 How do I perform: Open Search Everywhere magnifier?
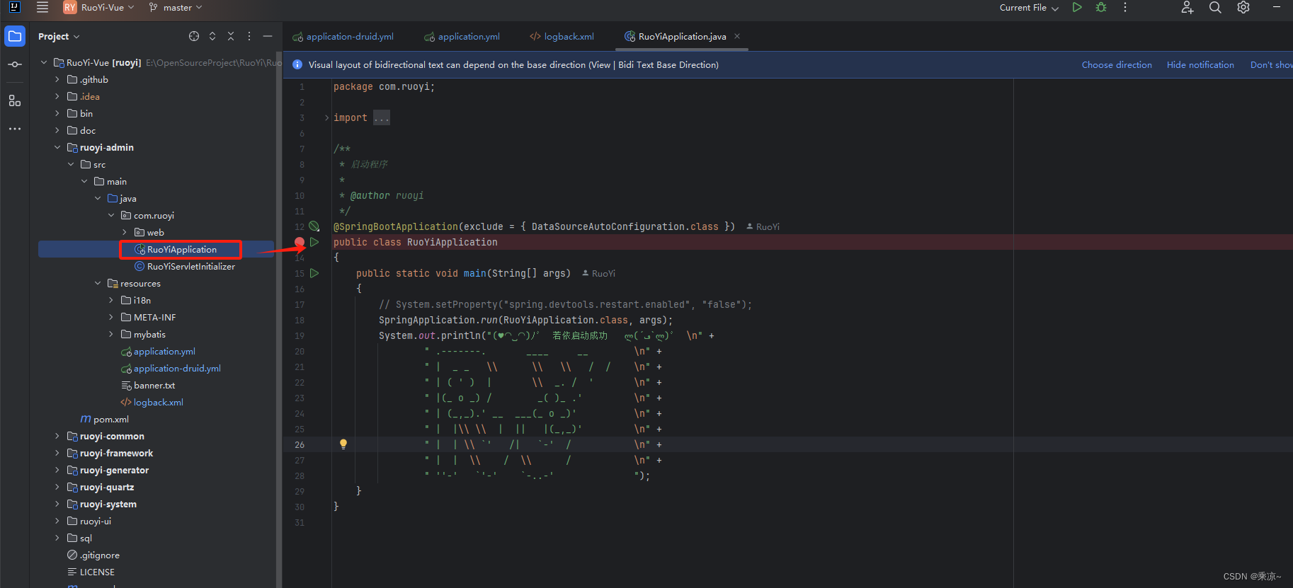point(1215,7)
